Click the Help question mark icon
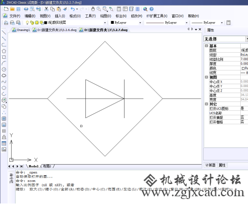 pyautogui.click(x=152, y=9)
